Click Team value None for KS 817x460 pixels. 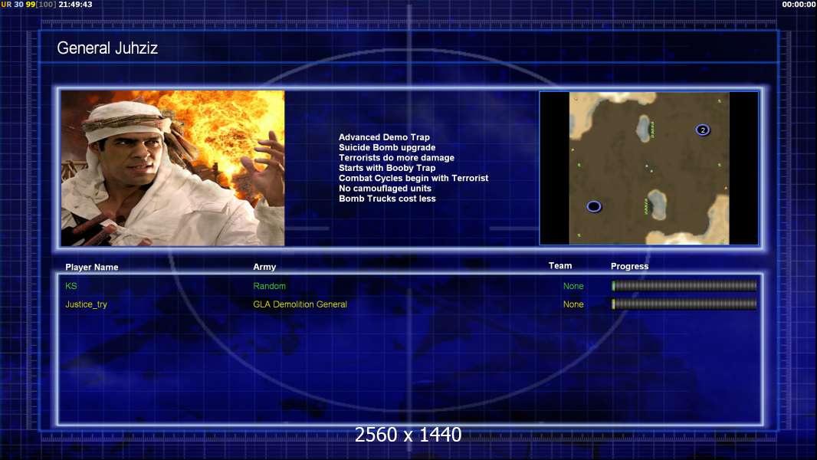pos(573,286)
